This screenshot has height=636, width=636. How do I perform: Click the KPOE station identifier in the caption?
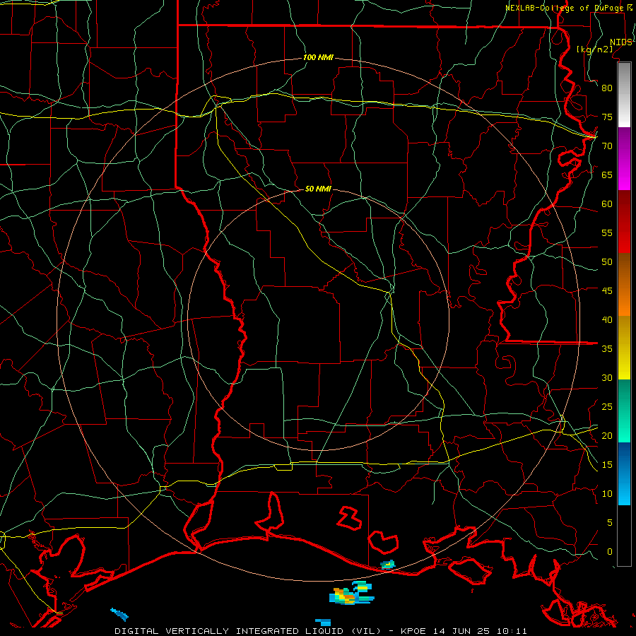(x=413, y=631)
